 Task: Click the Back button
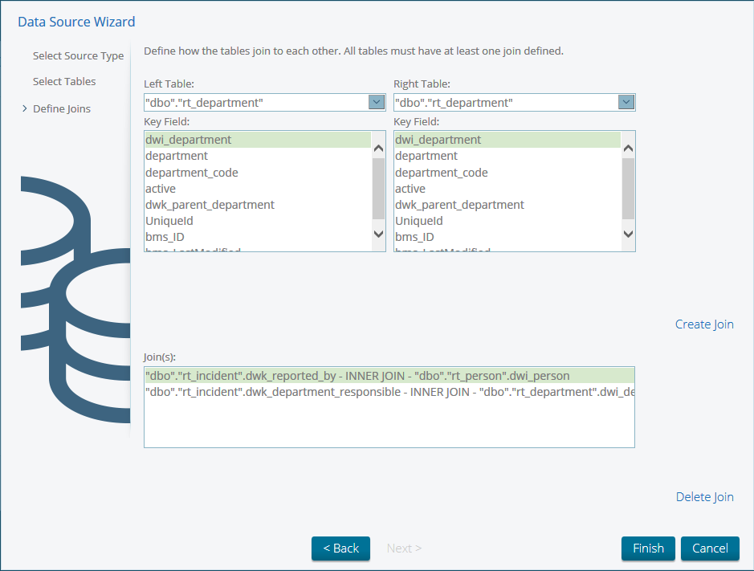(x=340, y=549)
